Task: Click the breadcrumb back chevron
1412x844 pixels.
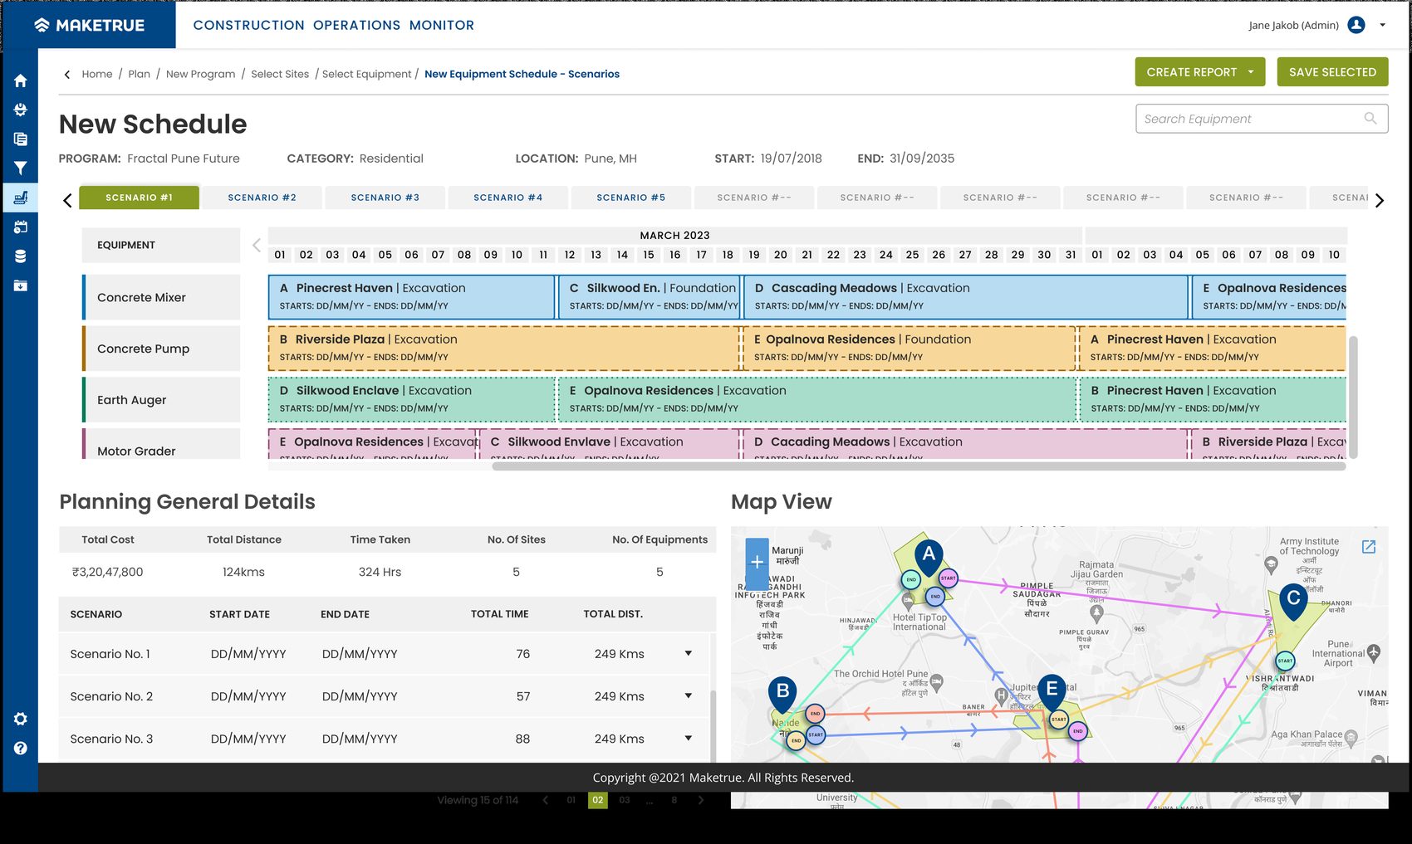Action: tap(67, 74)
